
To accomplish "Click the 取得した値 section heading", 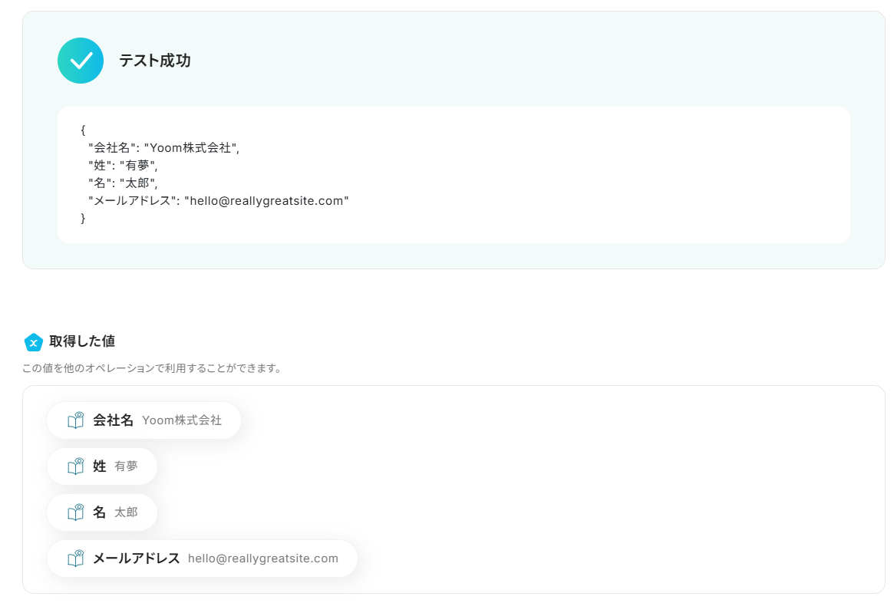I will click(x=82, y=341).
